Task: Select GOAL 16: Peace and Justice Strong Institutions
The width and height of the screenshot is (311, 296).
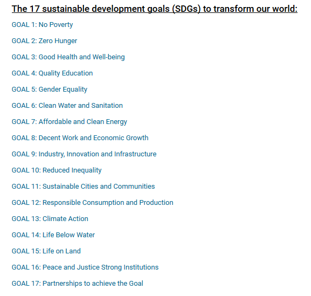Action: coord(85,267)
